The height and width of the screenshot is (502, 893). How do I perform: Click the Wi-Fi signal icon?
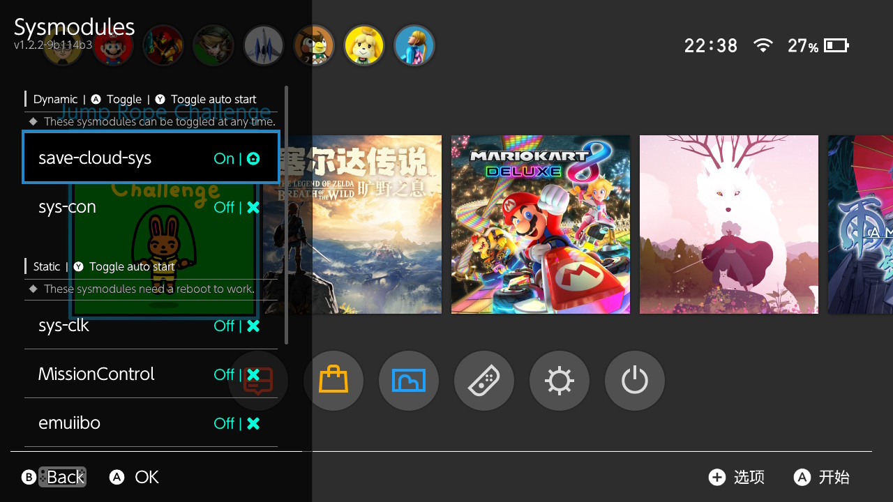click(x=763, y=46)
